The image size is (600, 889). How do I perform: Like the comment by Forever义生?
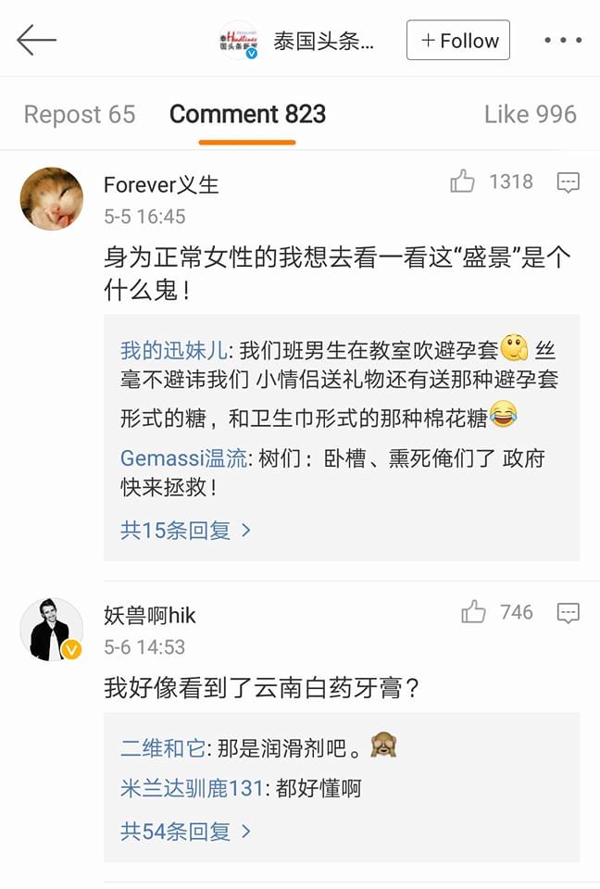463,182
